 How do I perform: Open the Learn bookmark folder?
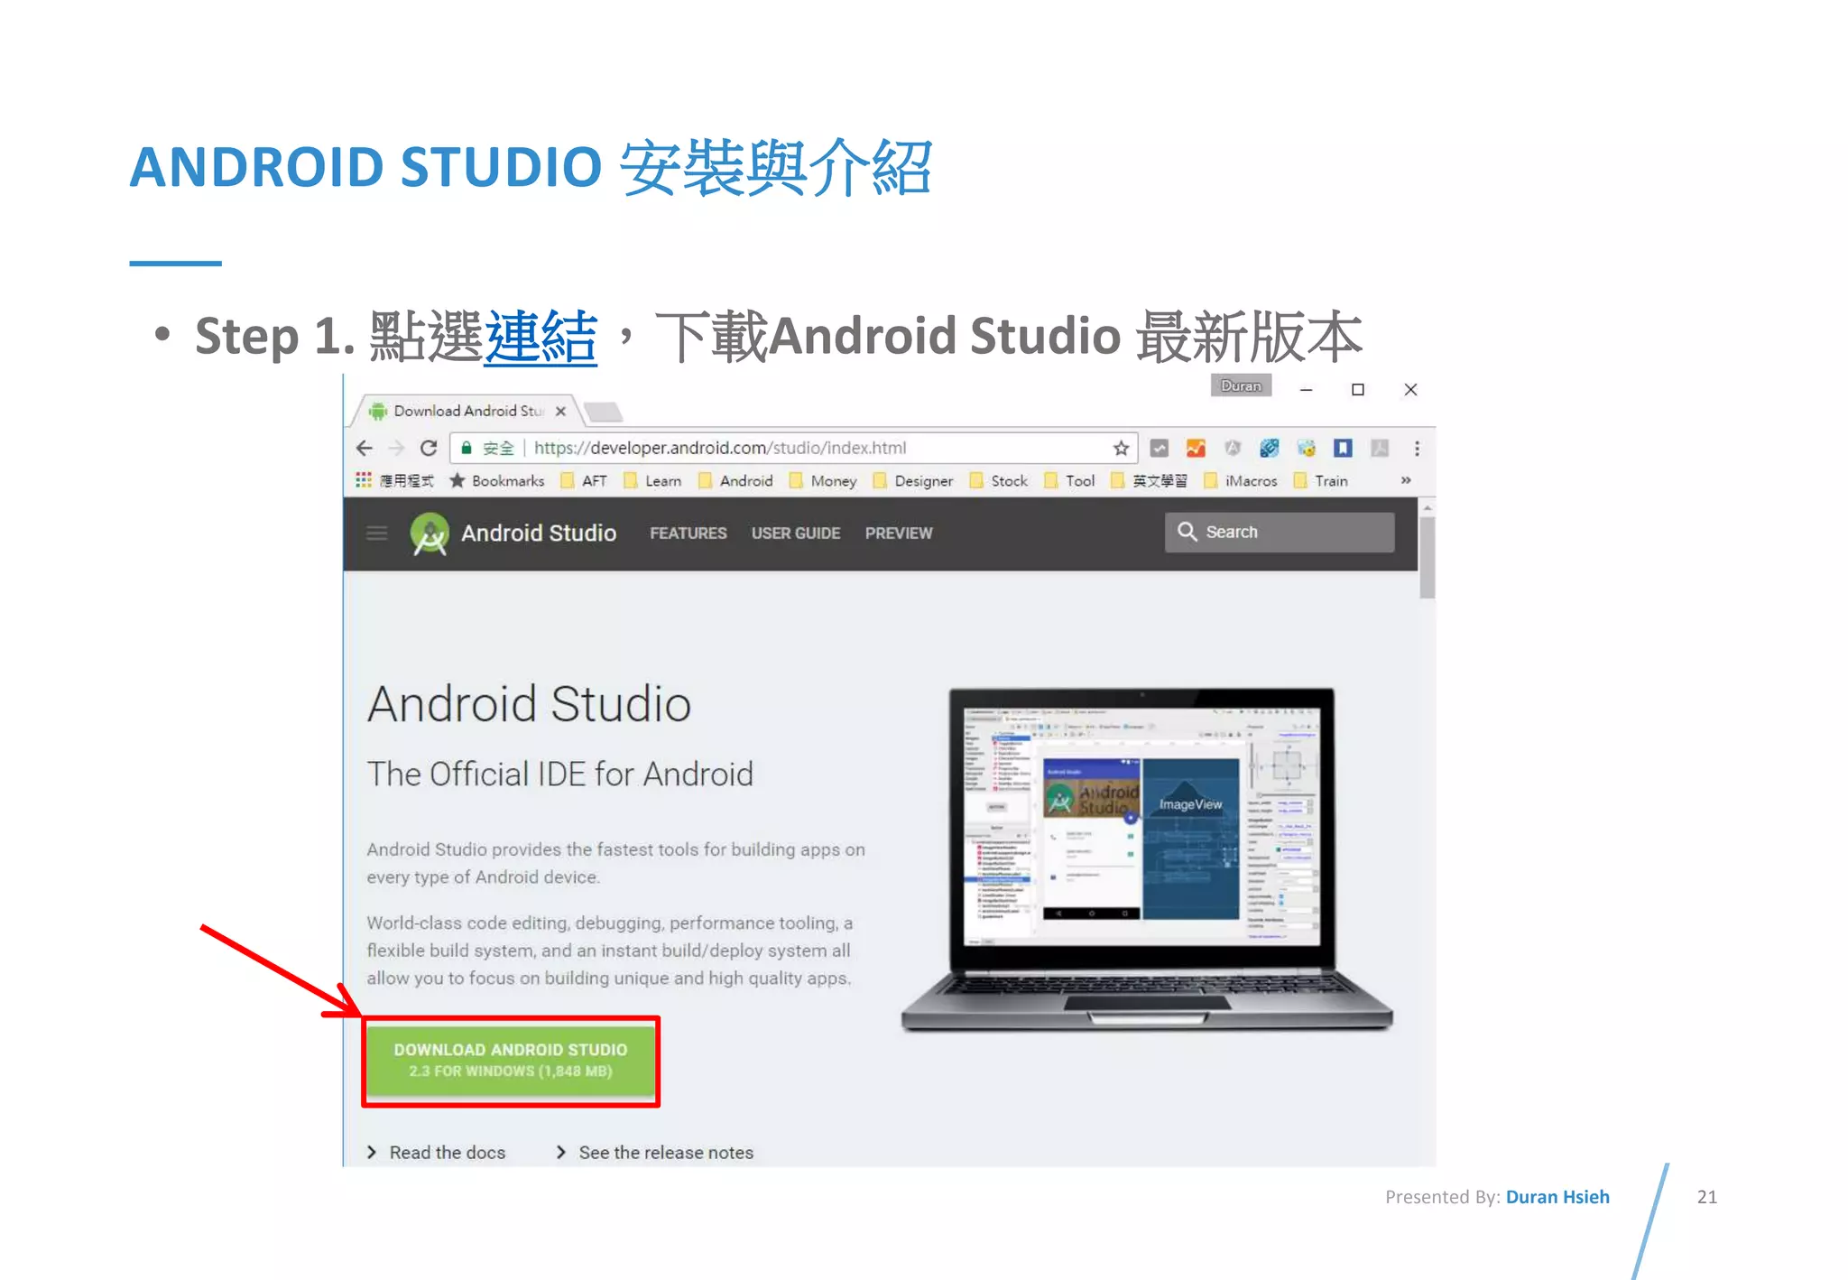tap(652, 480)
